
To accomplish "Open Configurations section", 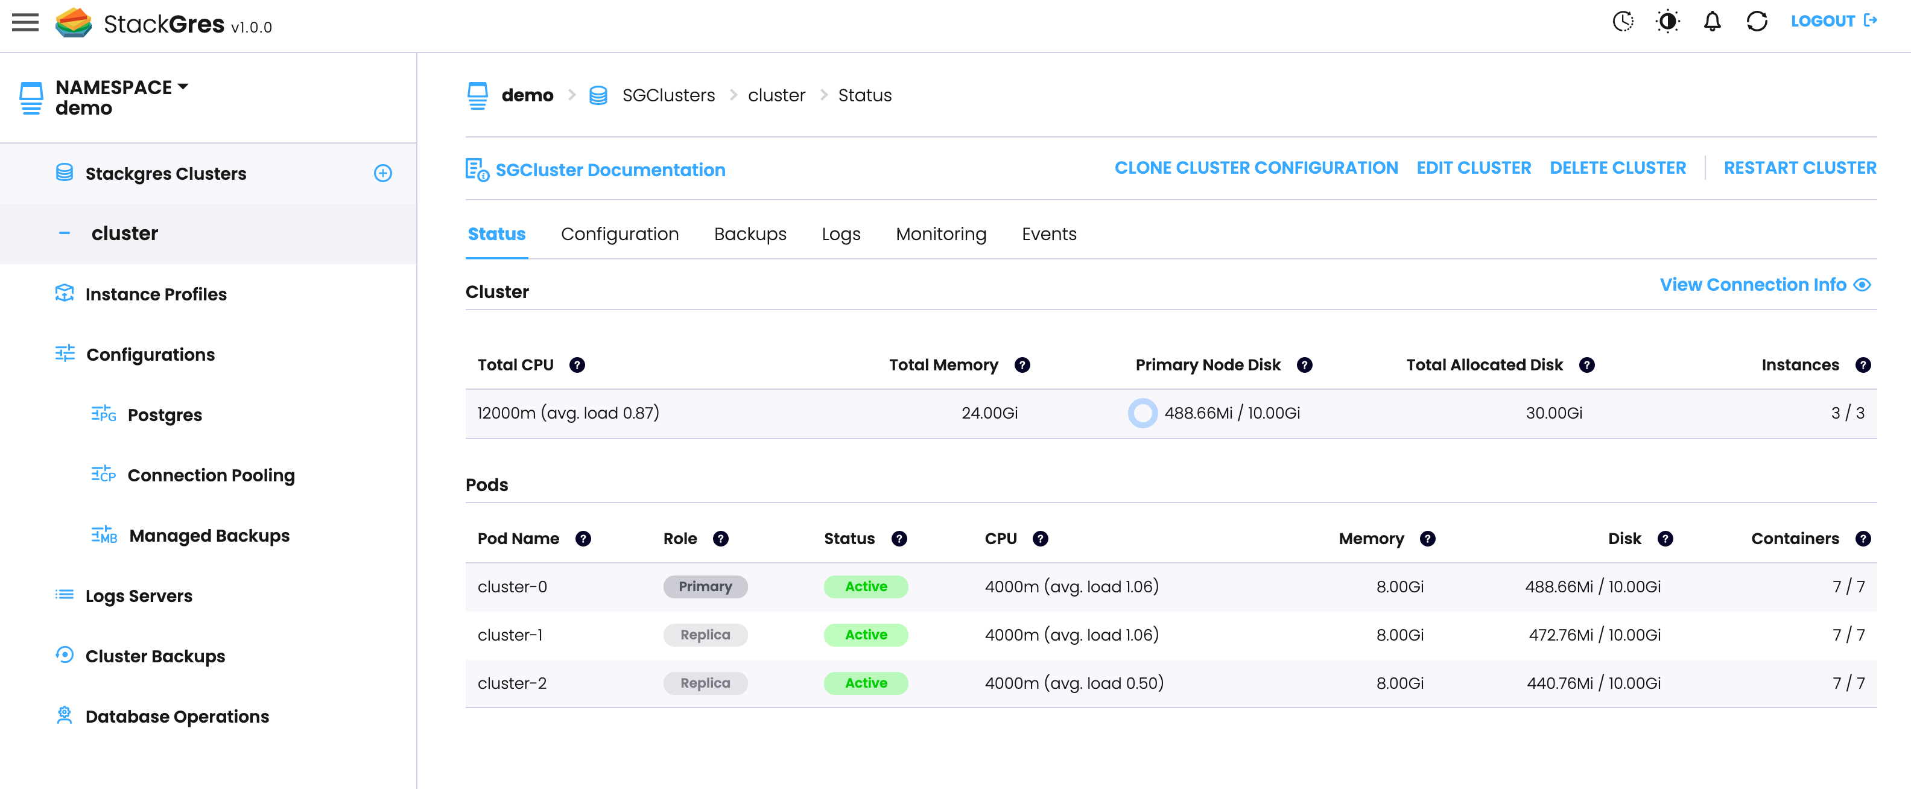I will pyautogui.click(x=151, y=355).
